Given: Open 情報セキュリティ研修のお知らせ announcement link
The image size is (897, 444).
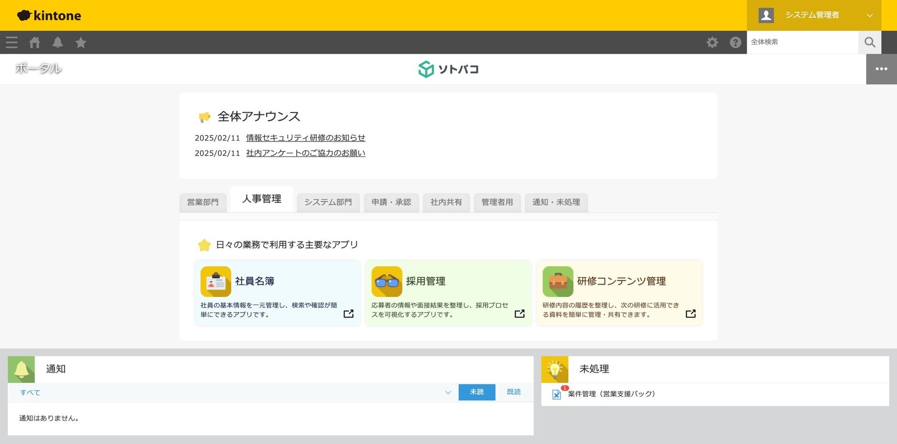Looking at the screenshot, I should [x=305, y=138].
